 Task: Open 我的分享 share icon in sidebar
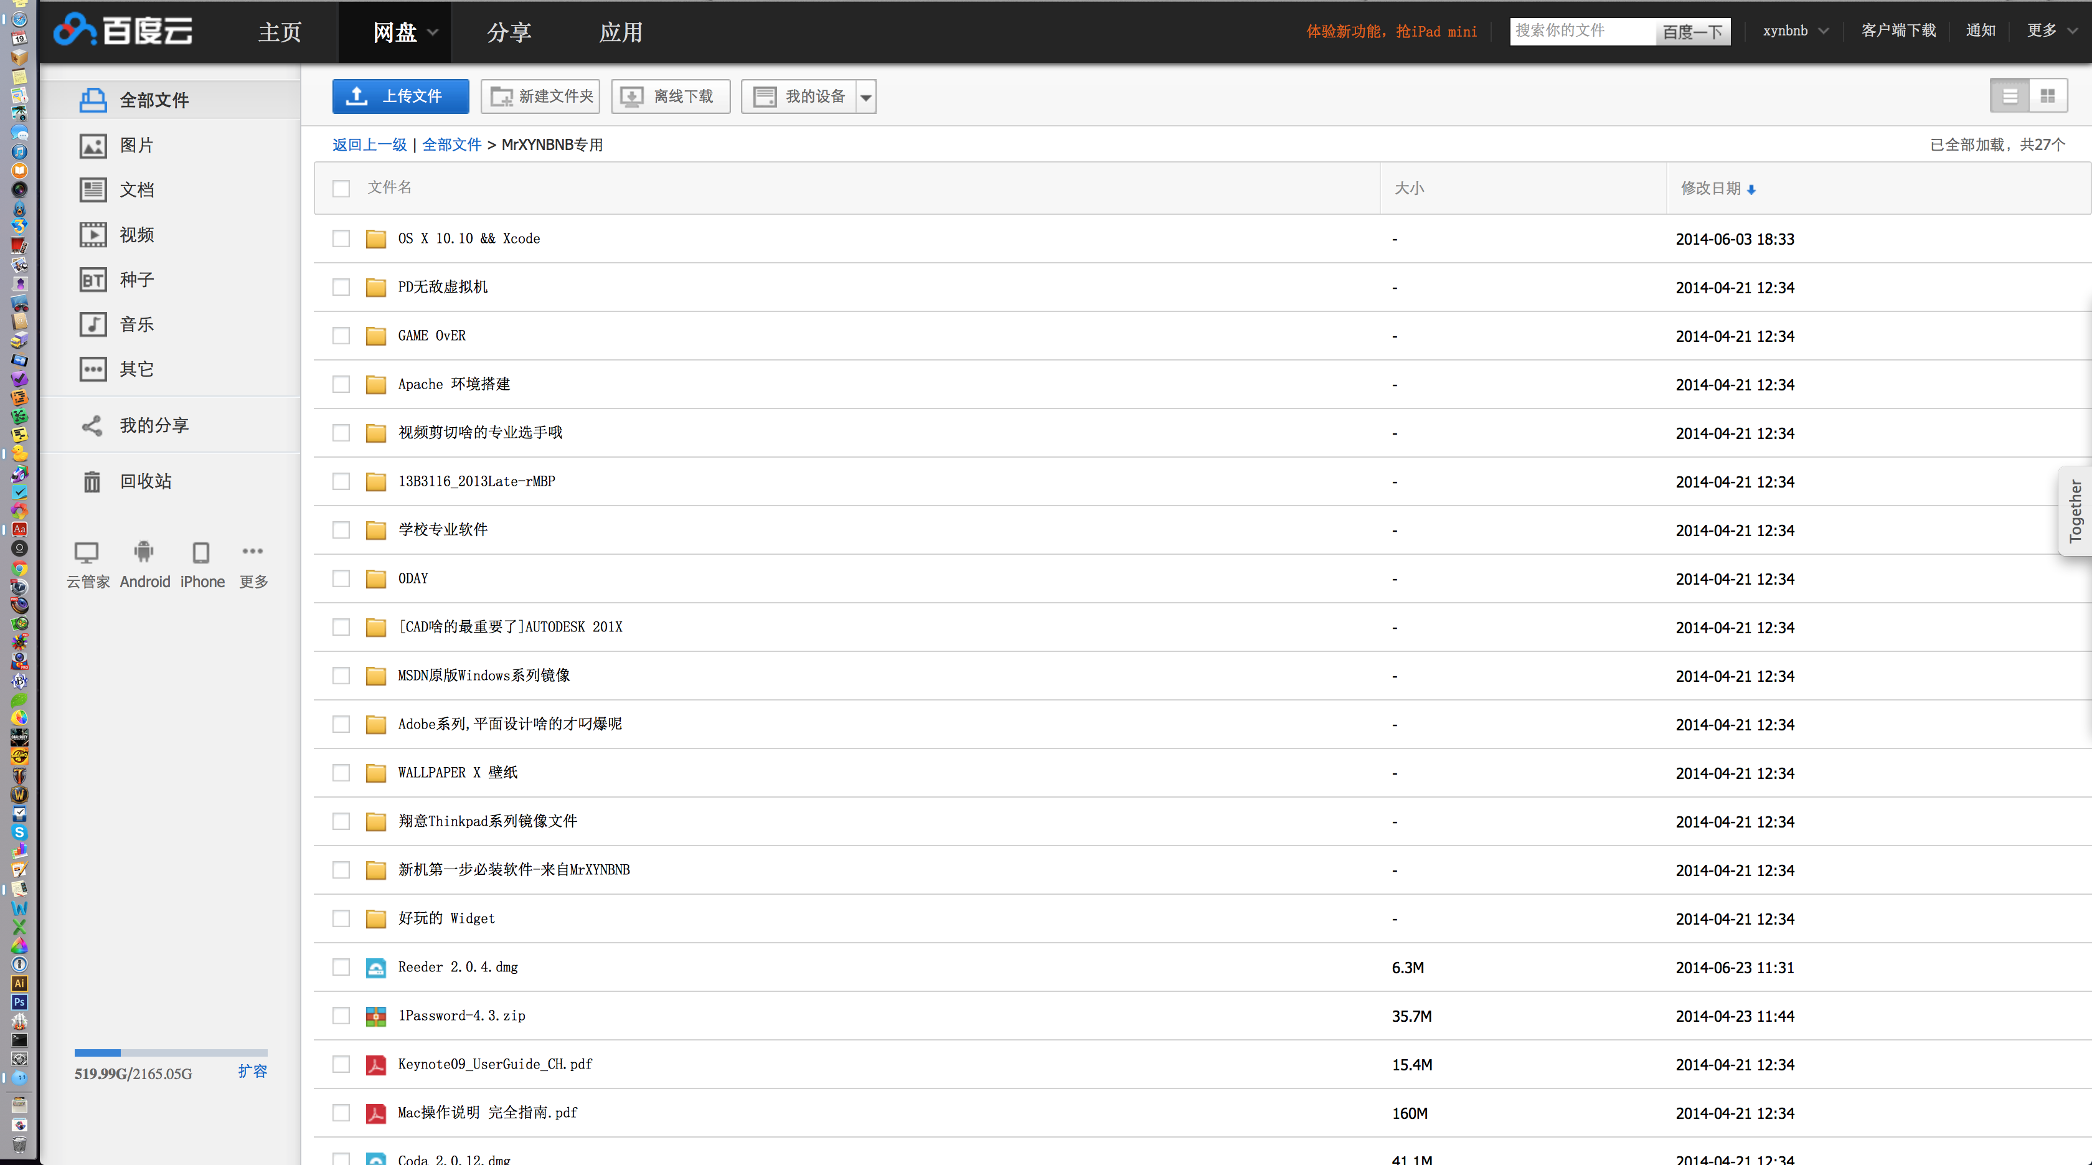click(x=92, y=426)
